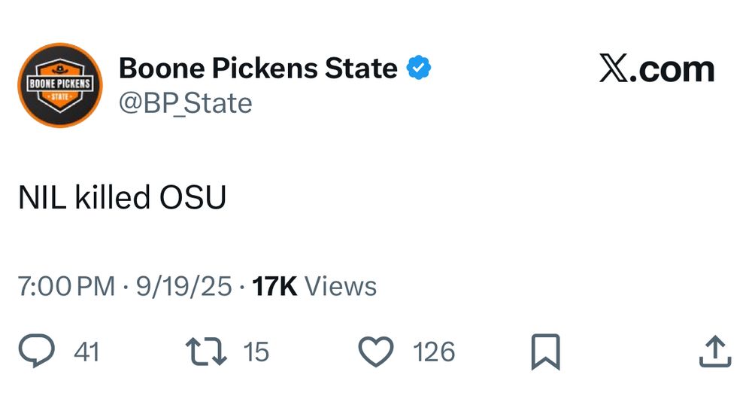This screenshot has height=405, width=752.
Task: Click the 17K view count number
Action: point(275,286)
